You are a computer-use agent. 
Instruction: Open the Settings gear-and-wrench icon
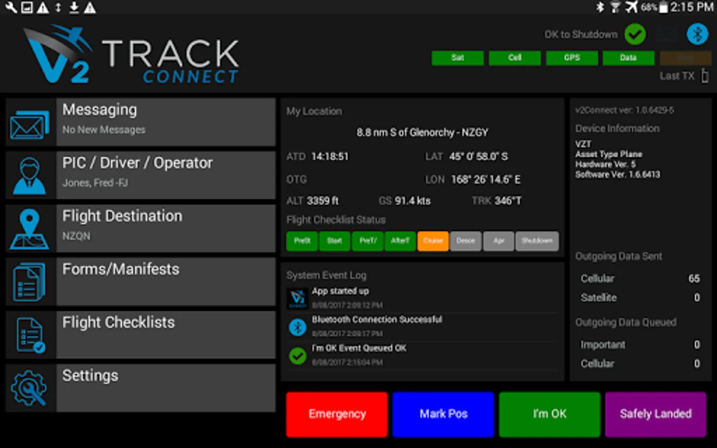[x=29, y=388]
